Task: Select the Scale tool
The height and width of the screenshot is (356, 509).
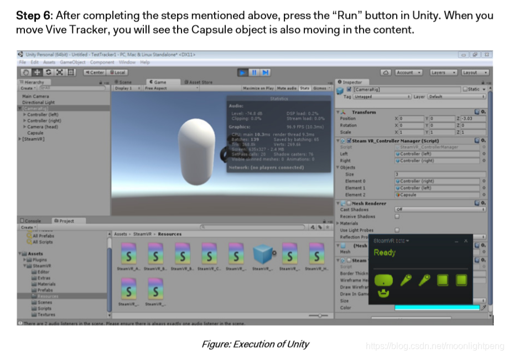Action: 60,72
